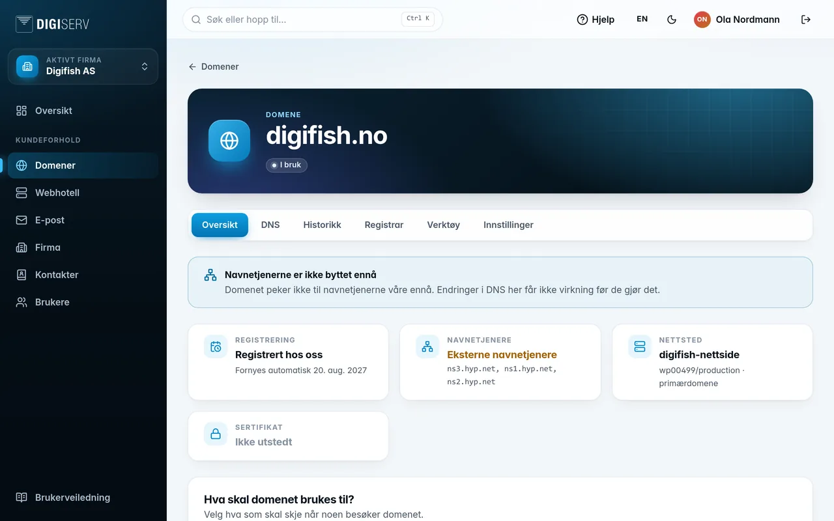Image resolution: width=834 pixels, height=521 pixels.
Task: Click the Firma building icon in sidebar
Action: 22,247
